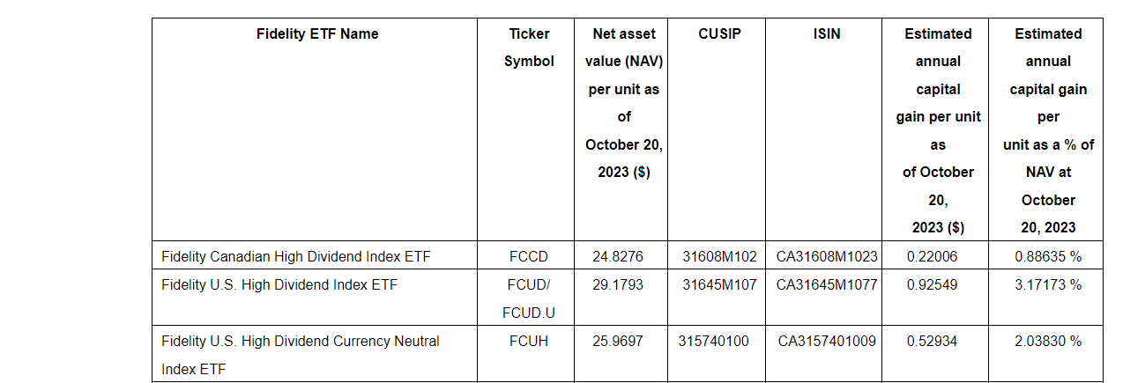The image size is (1145, 383).
Task: Select CUSIP 31608M102
Action: 719,257
